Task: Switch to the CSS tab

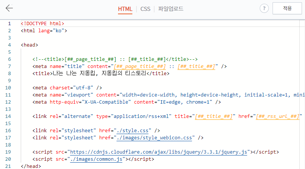Action: 145,9
